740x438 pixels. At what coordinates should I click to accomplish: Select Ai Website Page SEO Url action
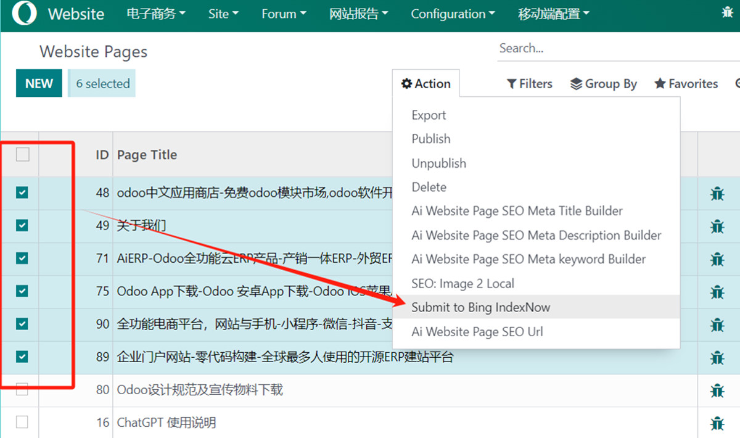[477, 332]
